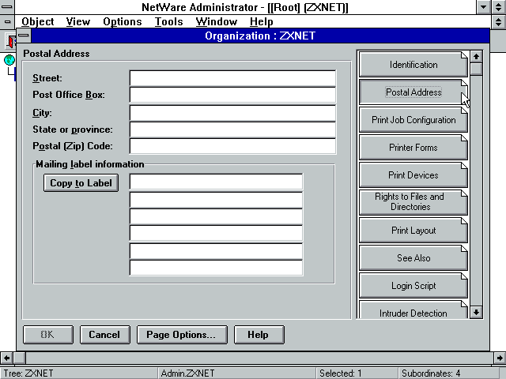The width and height of the screenshot is (506, 379).
Task: Click the dialog Help button
Action: (259, 335)
